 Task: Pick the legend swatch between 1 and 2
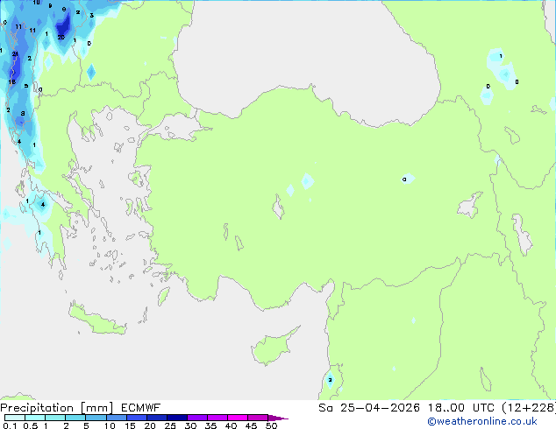[x=55, y=418]
